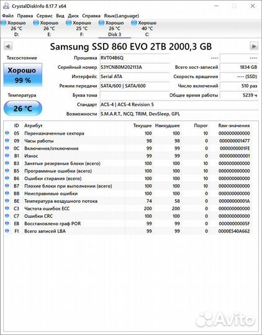
Task: Click the CrystalDiskInfo title bar app icon
Action: point(6,6)
